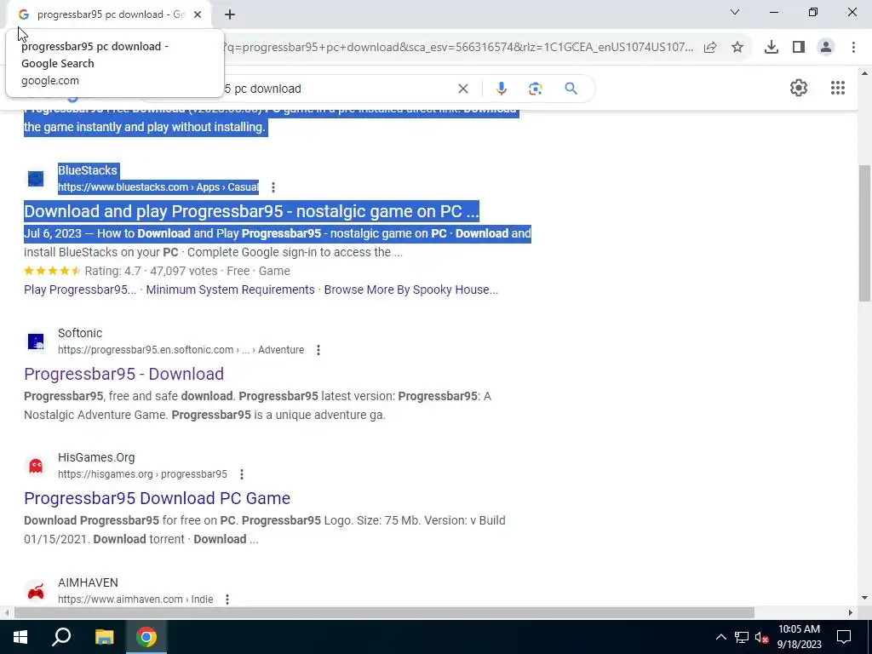
Task: Open 'Download and play Progressbar95' BlueStacks result
Action: (x=251, y=211)
